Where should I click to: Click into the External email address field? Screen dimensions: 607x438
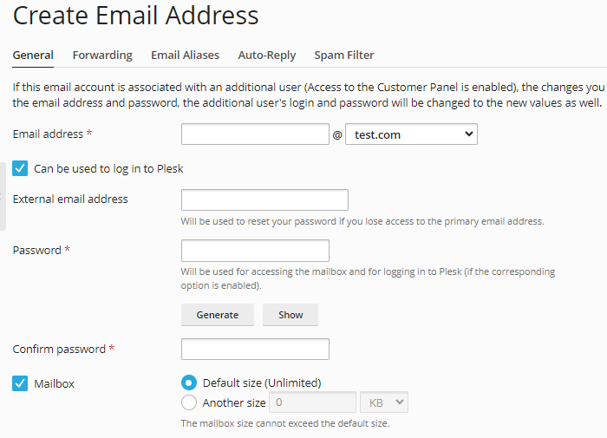click(x=264, y=199)
